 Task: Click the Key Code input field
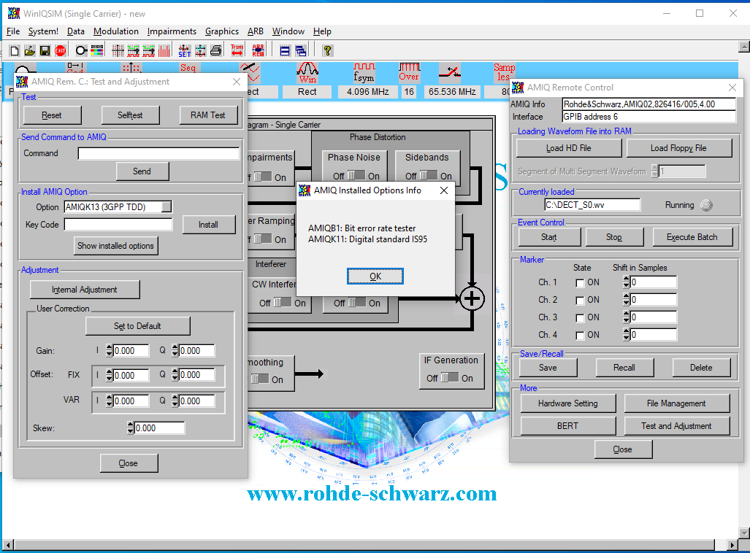[118, 225]
